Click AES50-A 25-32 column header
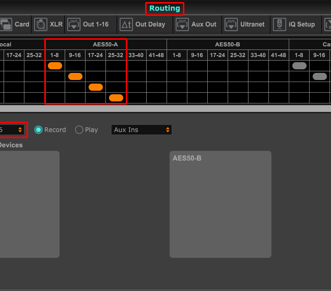The width and height of the screenshot is (331, 291). 116,55
